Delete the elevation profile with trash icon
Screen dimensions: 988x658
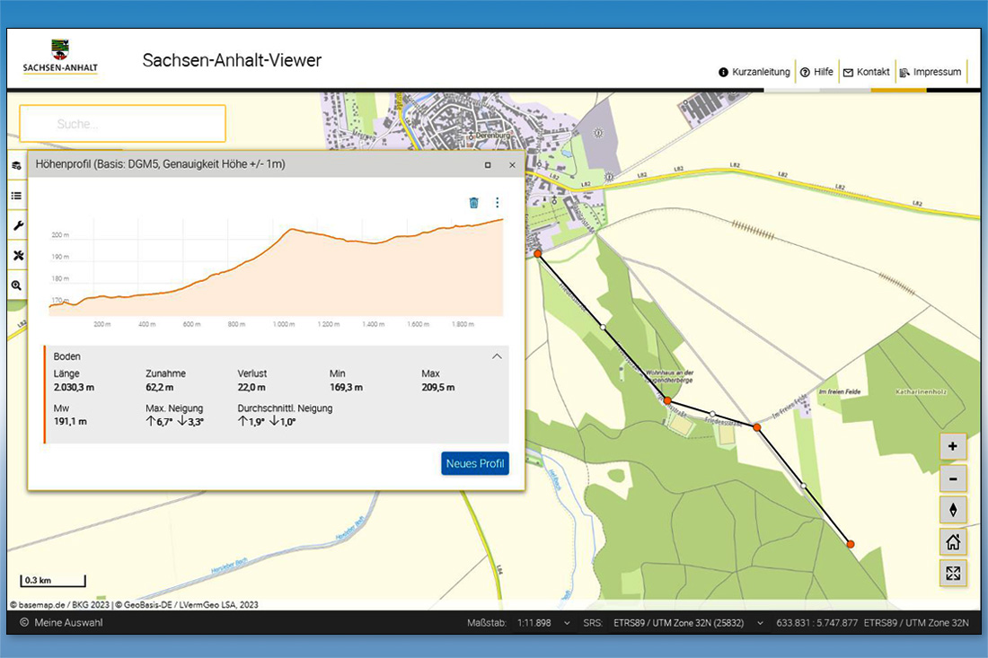[x=474, y=203]
